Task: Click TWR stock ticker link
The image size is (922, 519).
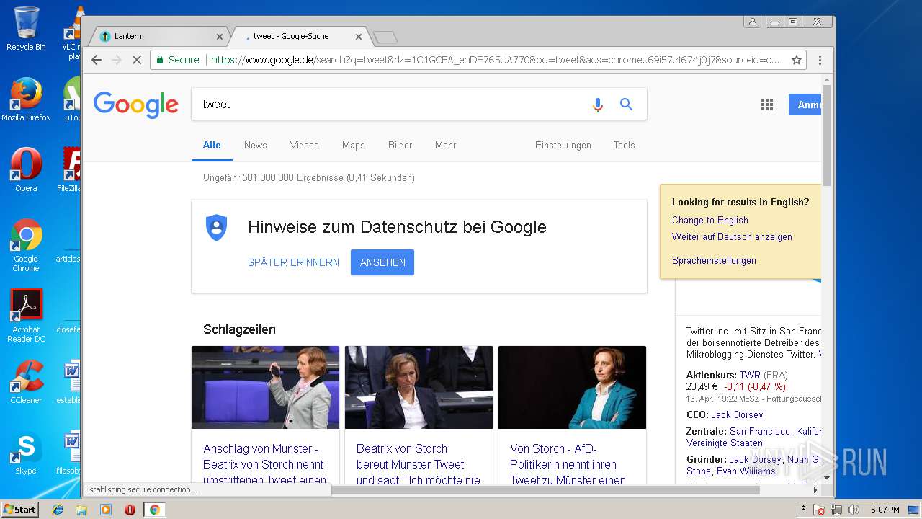Action: point(750,376)
